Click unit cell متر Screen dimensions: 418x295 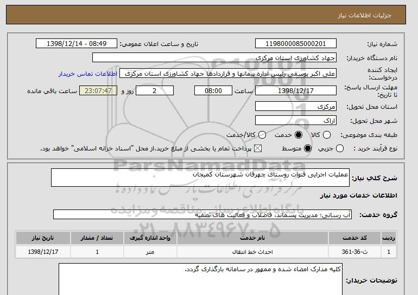pyautogui.click(x=150, y=252)
